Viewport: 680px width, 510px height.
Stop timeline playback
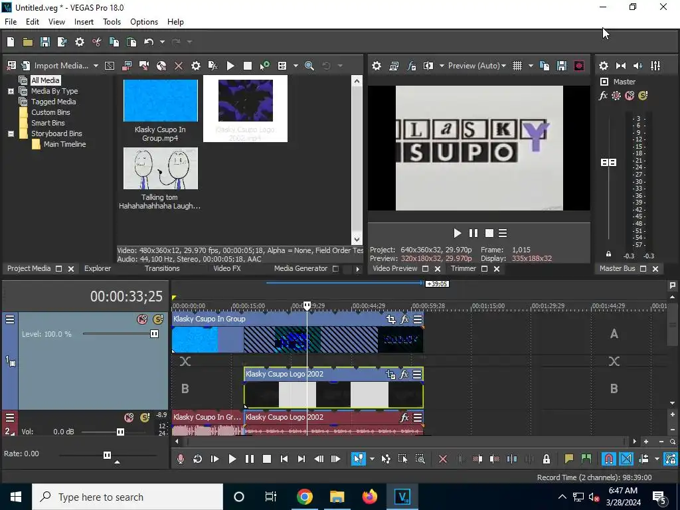267,459
